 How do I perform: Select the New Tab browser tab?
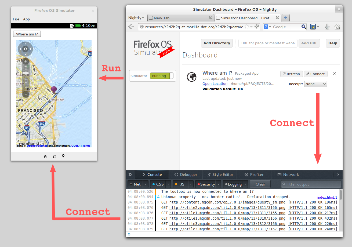181,18
